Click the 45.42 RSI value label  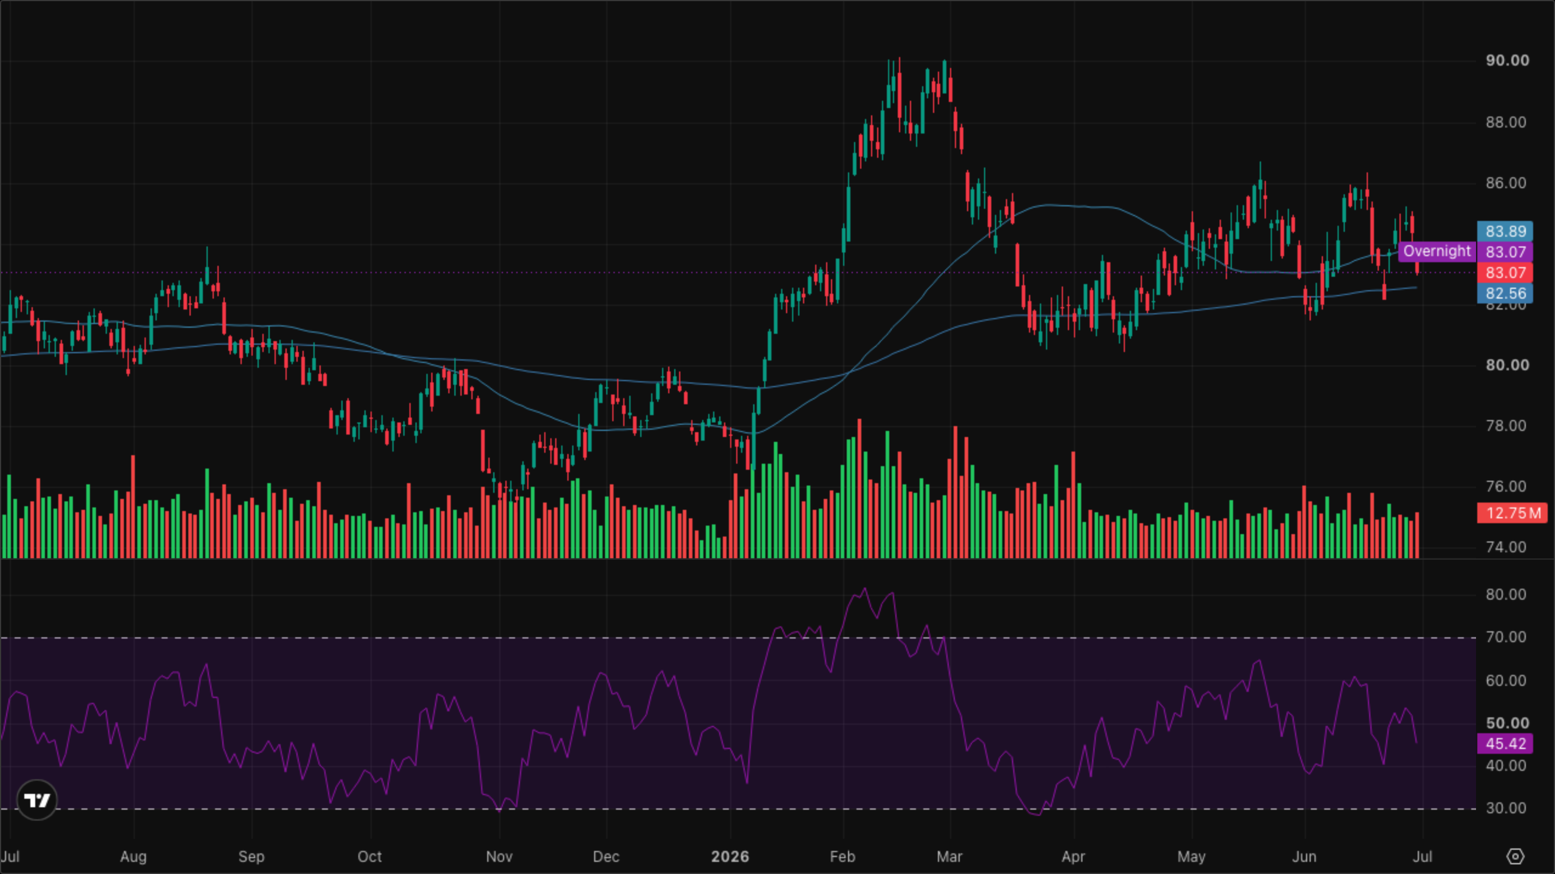pyautogui.click(x=1505, y=744)
